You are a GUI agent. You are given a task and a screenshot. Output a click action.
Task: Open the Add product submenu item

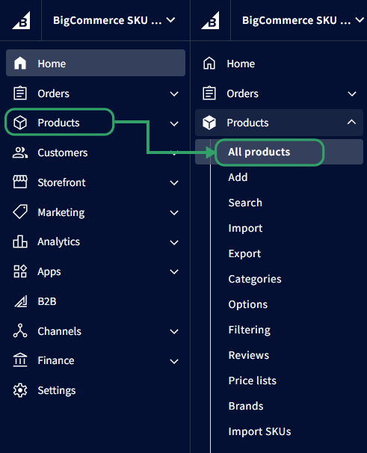(x=238, y=177)
